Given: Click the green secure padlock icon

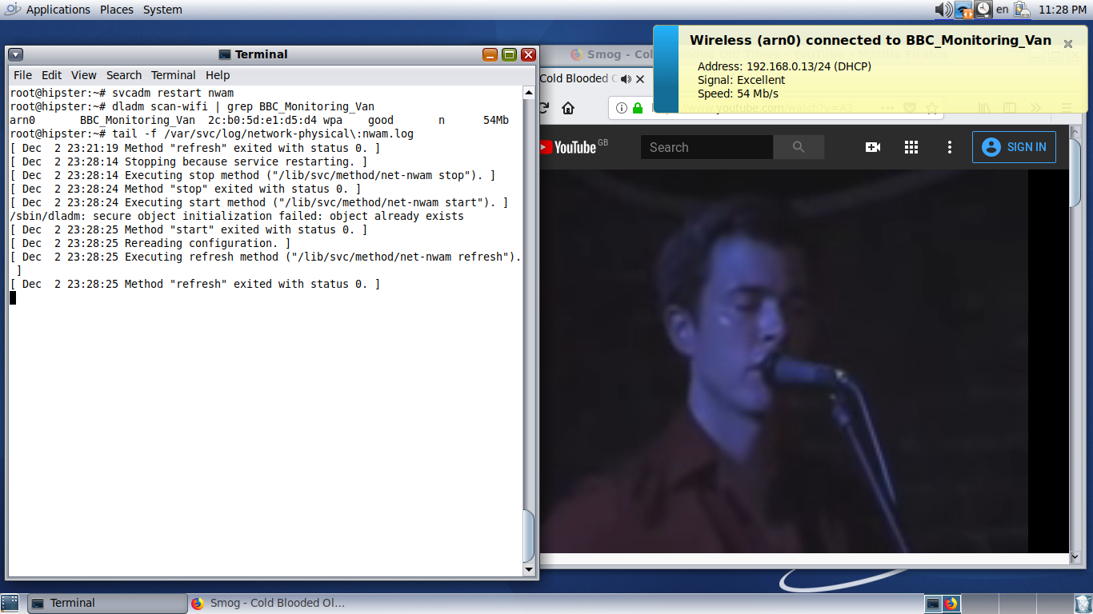Looking at the screenshot, I should coord(638,108).
